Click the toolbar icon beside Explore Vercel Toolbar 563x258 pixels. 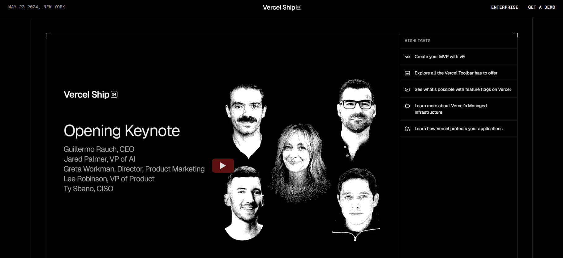(x=407, y=73)
